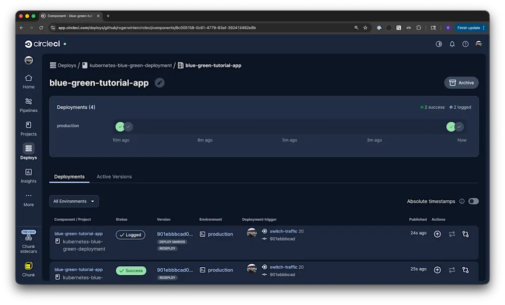Toggle Absolute timestamps switch
505x305 pixels.
[x=473, y=201]
